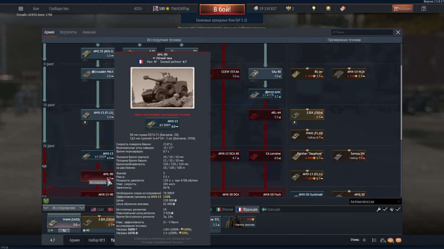Image resolution: width=444 pixels, height=249 pixels.
Task: Select the M10 GMC vehicle
Action: (265, 94)
